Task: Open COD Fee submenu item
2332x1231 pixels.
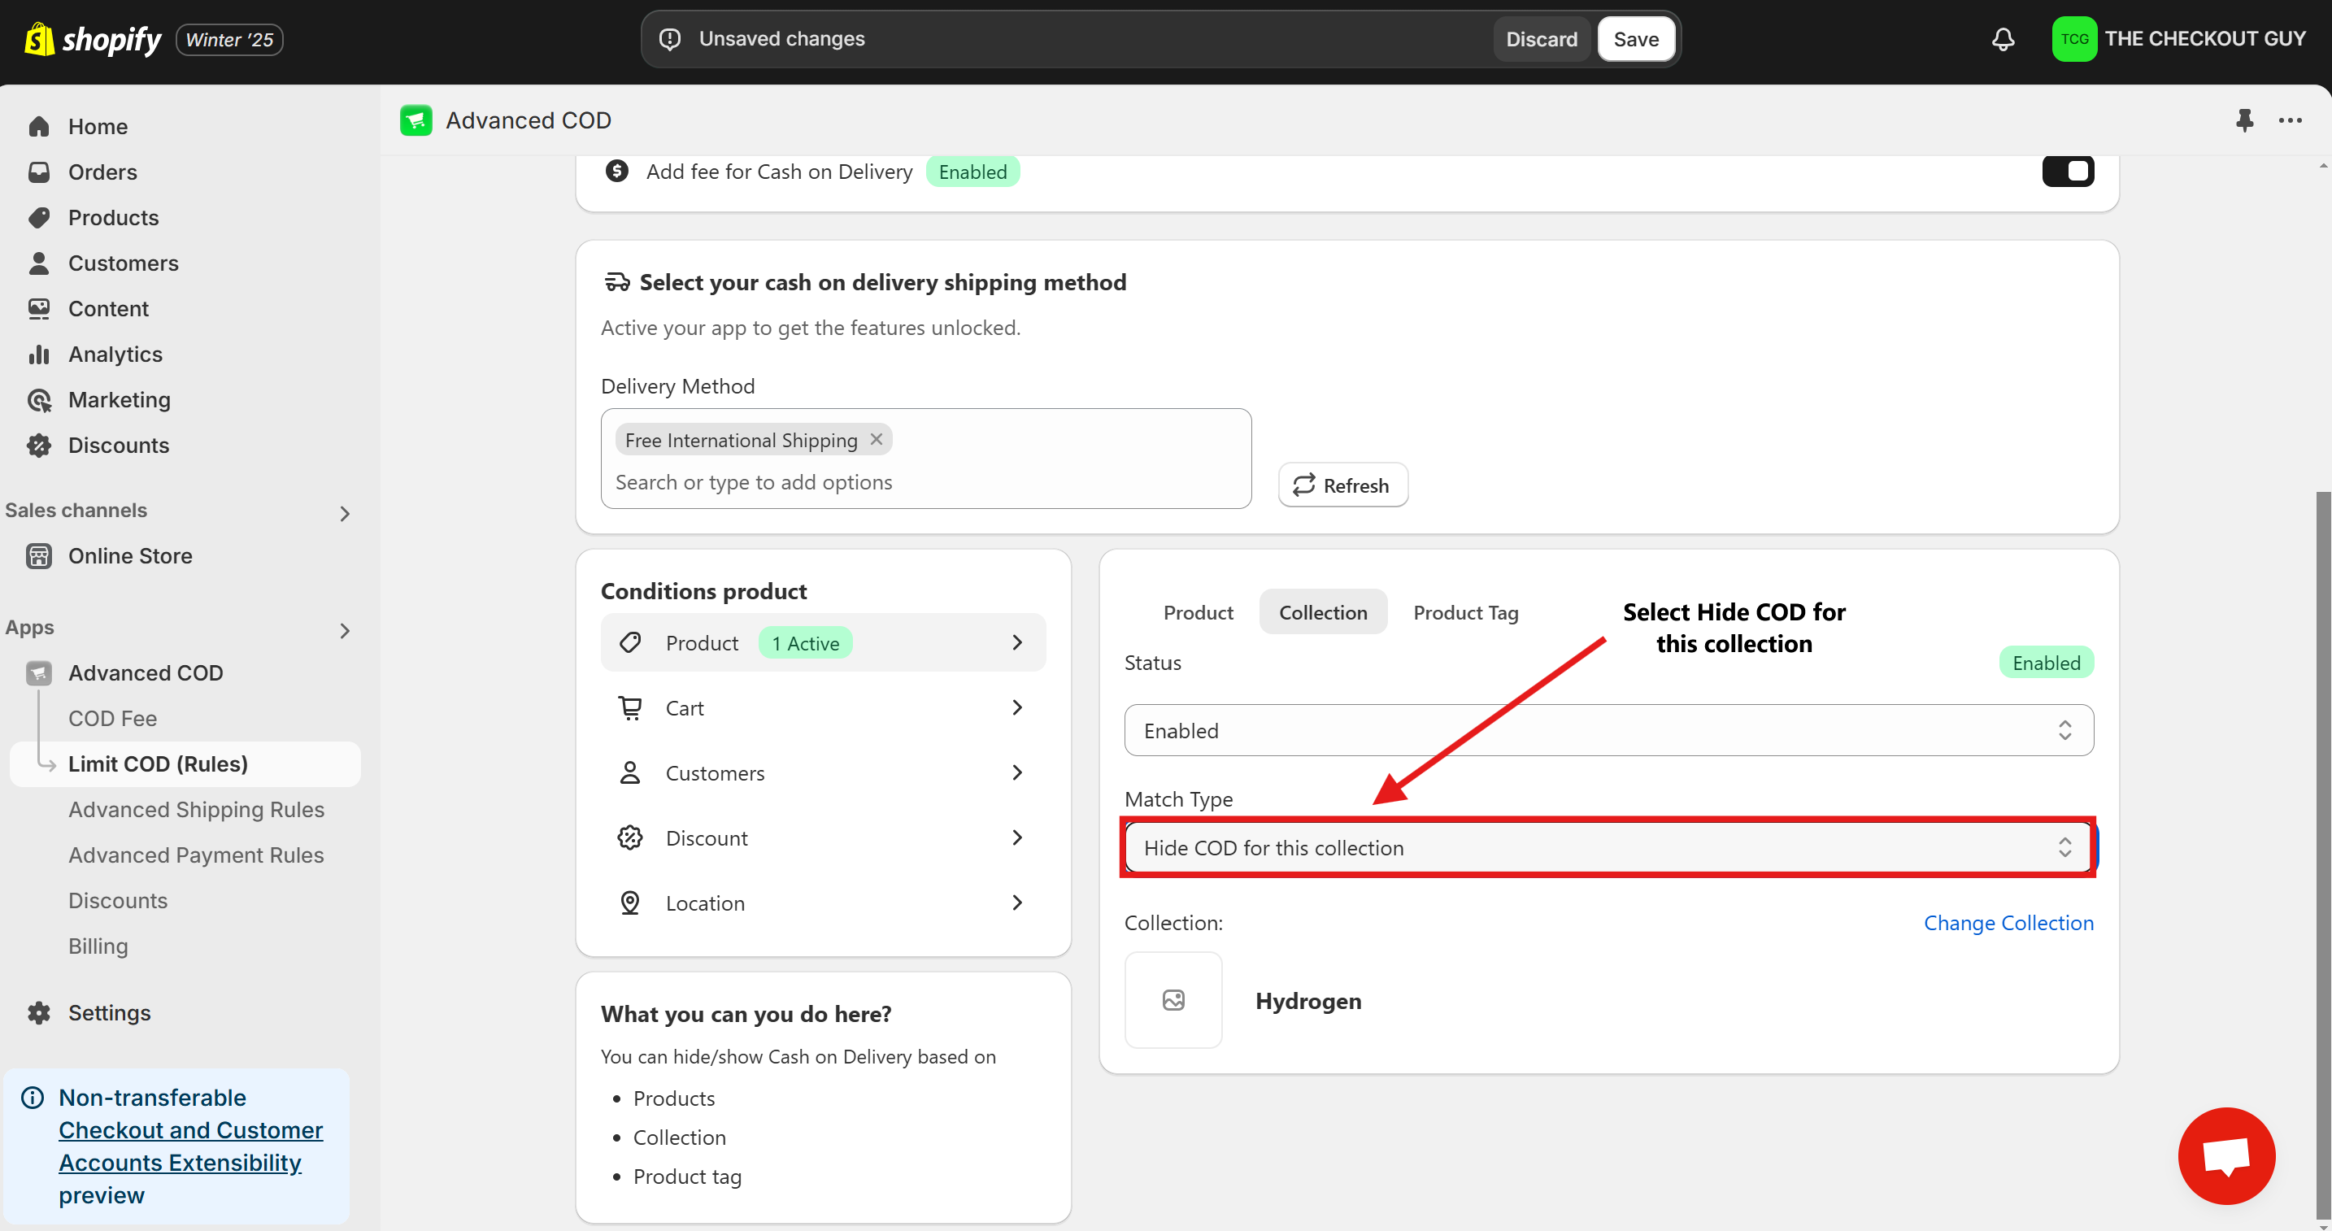Action: pyautogui.click(x=112, y=718)
